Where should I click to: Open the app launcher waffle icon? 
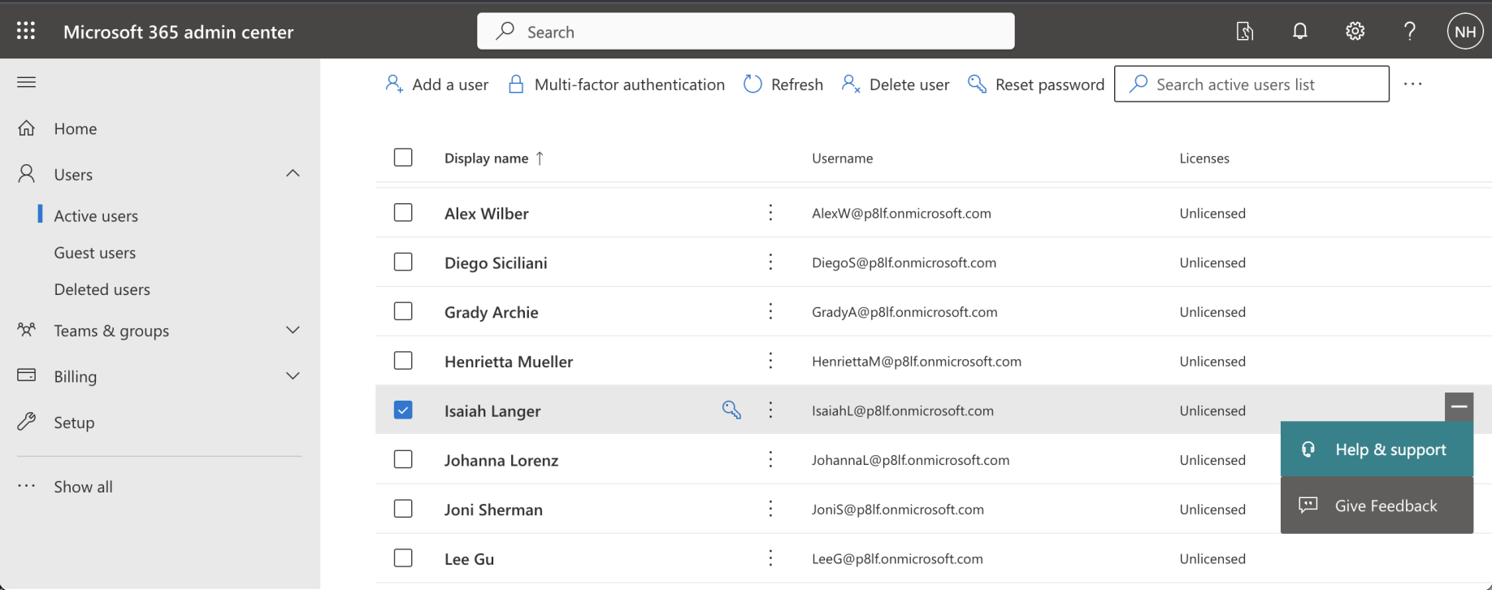[26, 31]
